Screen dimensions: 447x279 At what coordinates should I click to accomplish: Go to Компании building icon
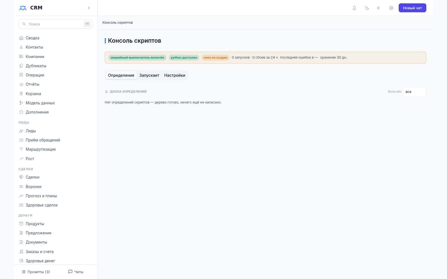21,57
